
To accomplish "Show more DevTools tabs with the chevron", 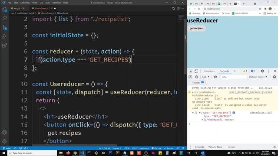I will [x=235, y=71].
